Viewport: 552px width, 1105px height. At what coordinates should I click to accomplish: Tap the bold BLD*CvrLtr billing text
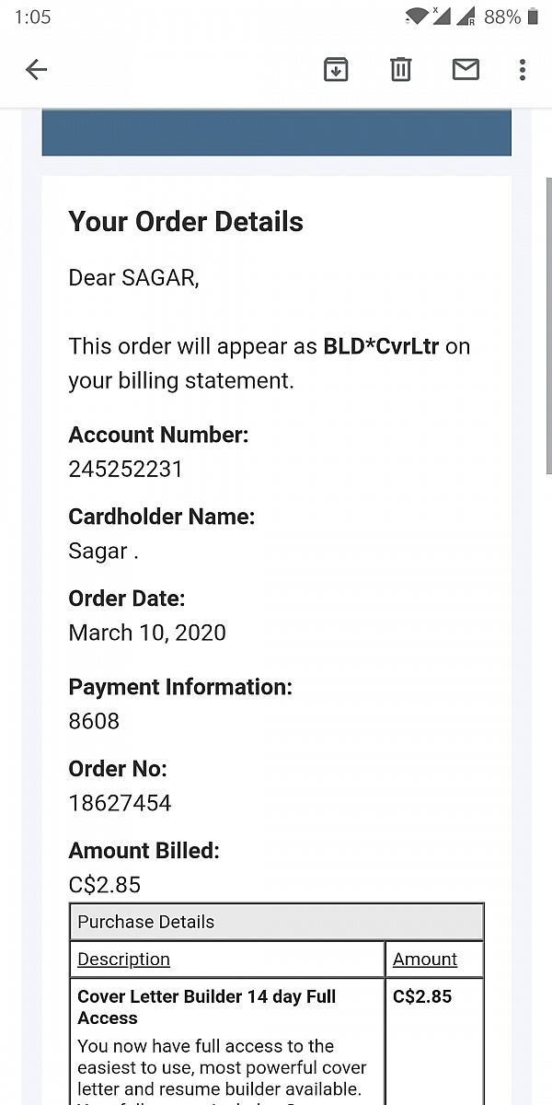point(381,346)
